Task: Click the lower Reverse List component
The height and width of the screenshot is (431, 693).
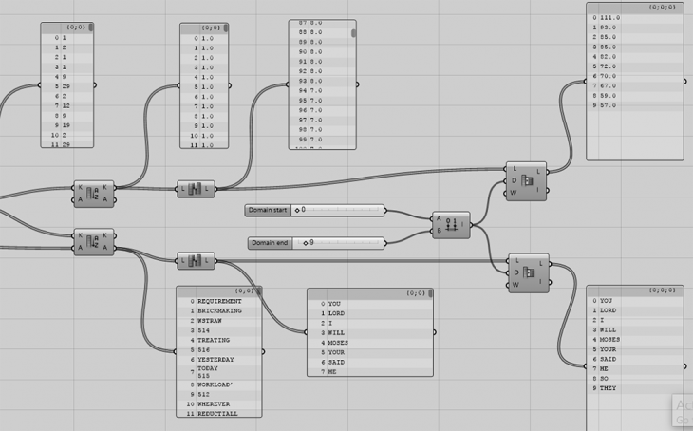Action: tap(197, 260)
